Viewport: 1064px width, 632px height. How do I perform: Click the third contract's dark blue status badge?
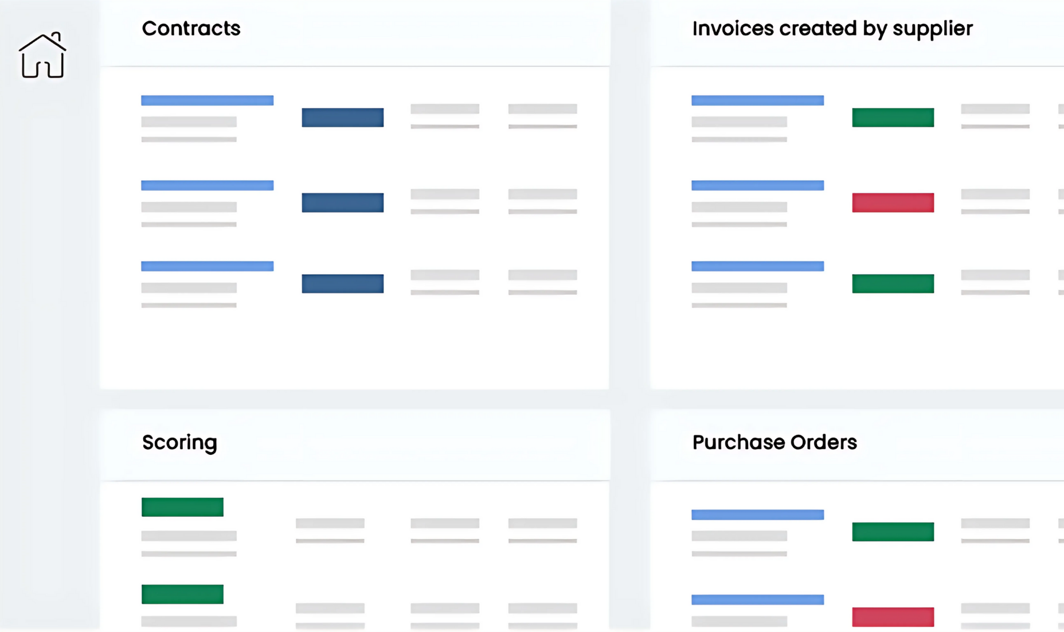click(x=342, y=283)
